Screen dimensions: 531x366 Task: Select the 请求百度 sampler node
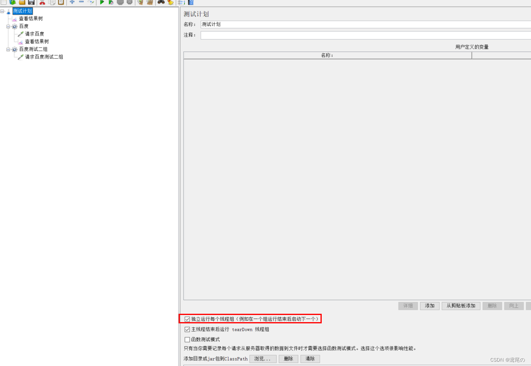35,34
